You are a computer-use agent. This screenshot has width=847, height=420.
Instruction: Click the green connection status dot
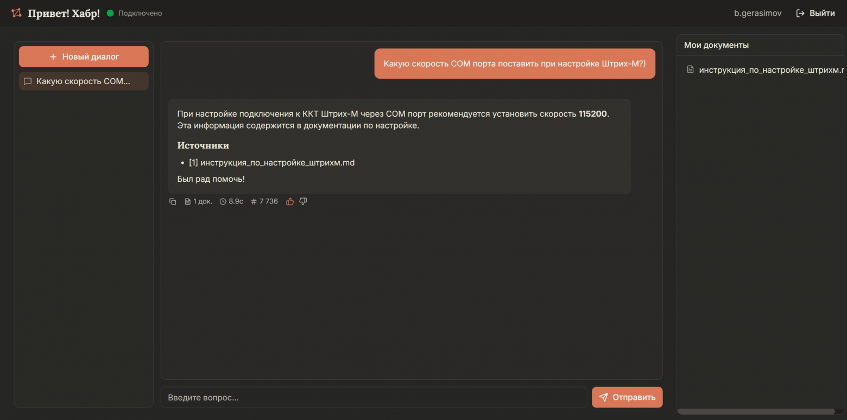(110, 13)
